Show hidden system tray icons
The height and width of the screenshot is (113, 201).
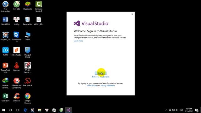click(x=166, y=110)
